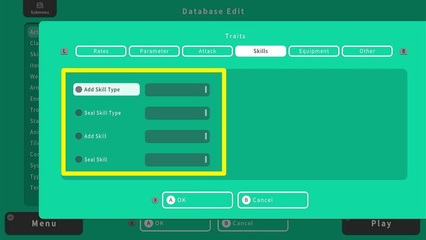Open the Seal Skill Type value dropdown
426x240 pixels.
[x=177, y=113]
